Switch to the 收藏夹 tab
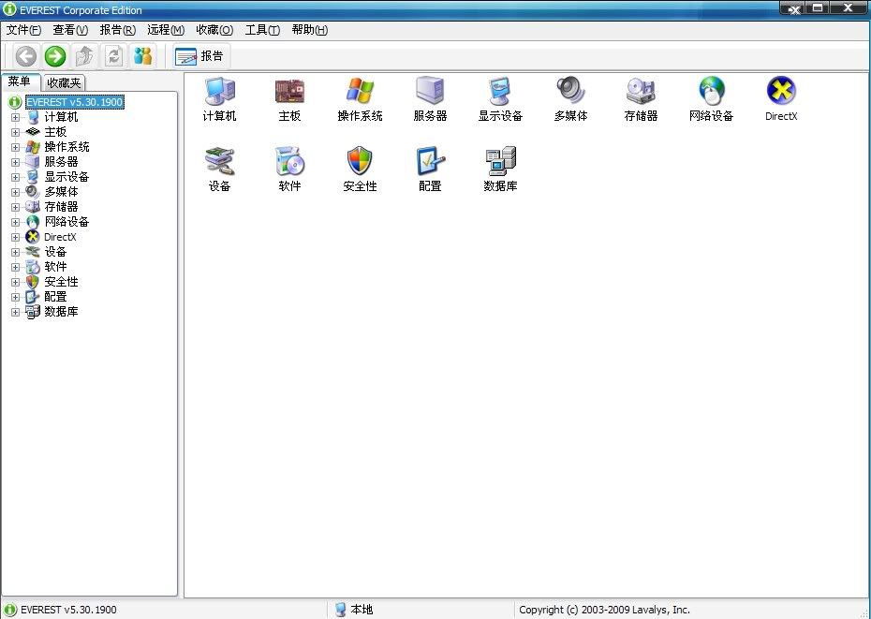 click(x=64, y=82)
